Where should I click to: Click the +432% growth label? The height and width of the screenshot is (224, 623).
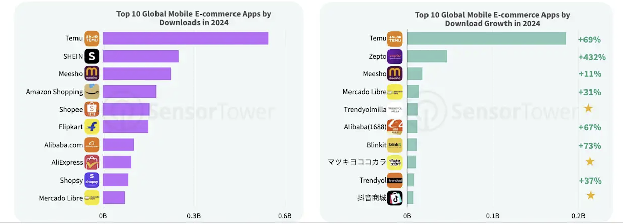590,57
